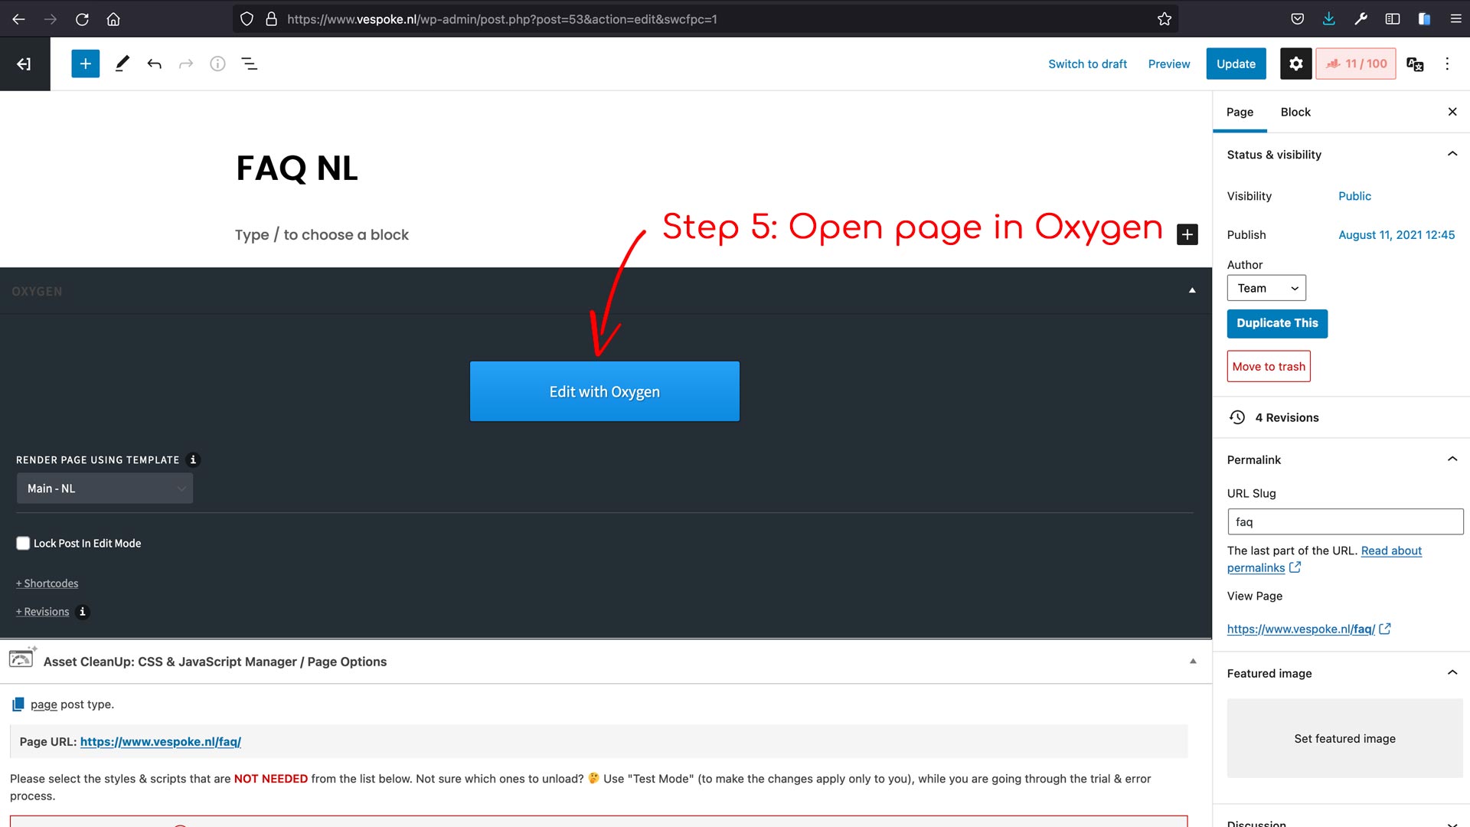The height and width of the screenshot is (827, 1470).
Task: Select the Tools pencil icon
Action: click(x=122, y=64)
